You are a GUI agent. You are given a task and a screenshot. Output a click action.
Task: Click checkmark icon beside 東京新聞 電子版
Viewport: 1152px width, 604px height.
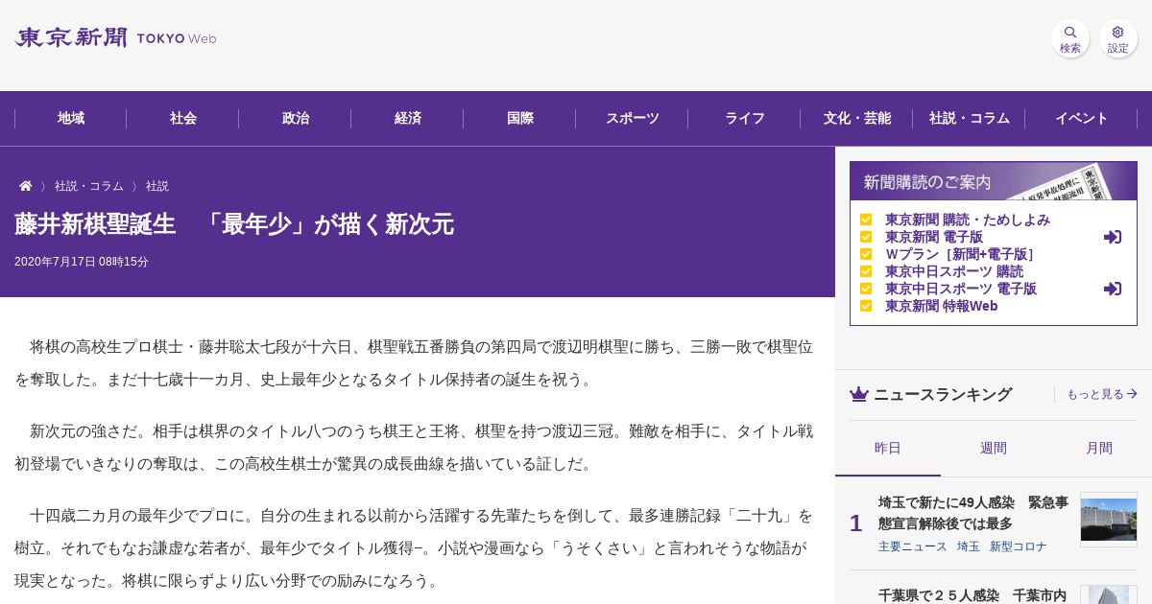pyautogui.click(x=866, y=237)
